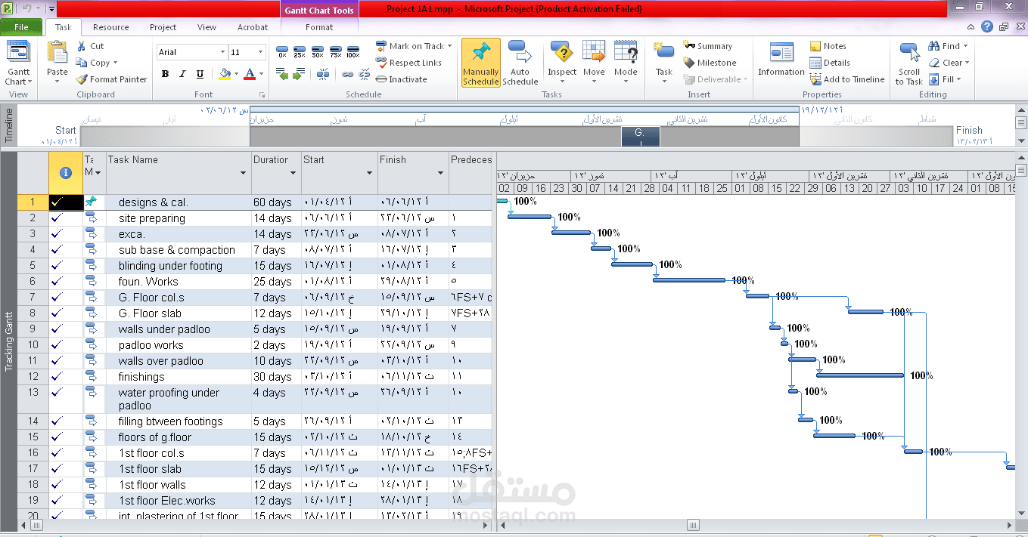
Task: Expand the Mark on Track dropdown
Action: 449,46
